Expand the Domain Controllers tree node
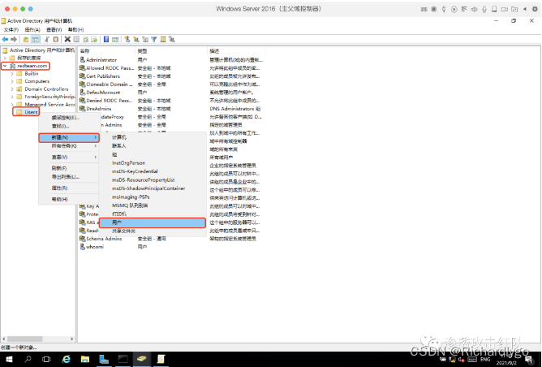The image size is (542, 367). tap(12, 89)
